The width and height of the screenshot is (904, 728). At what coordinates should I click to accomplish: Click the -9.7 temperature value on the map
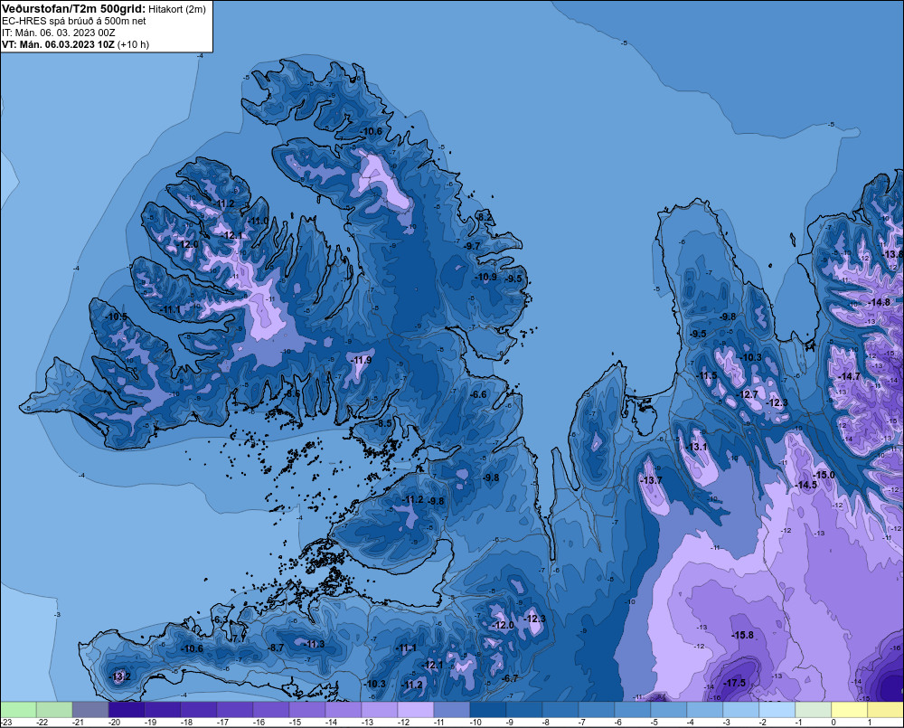point(472,246)
